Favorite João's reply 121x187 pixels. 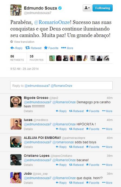(x=93, y=183)
